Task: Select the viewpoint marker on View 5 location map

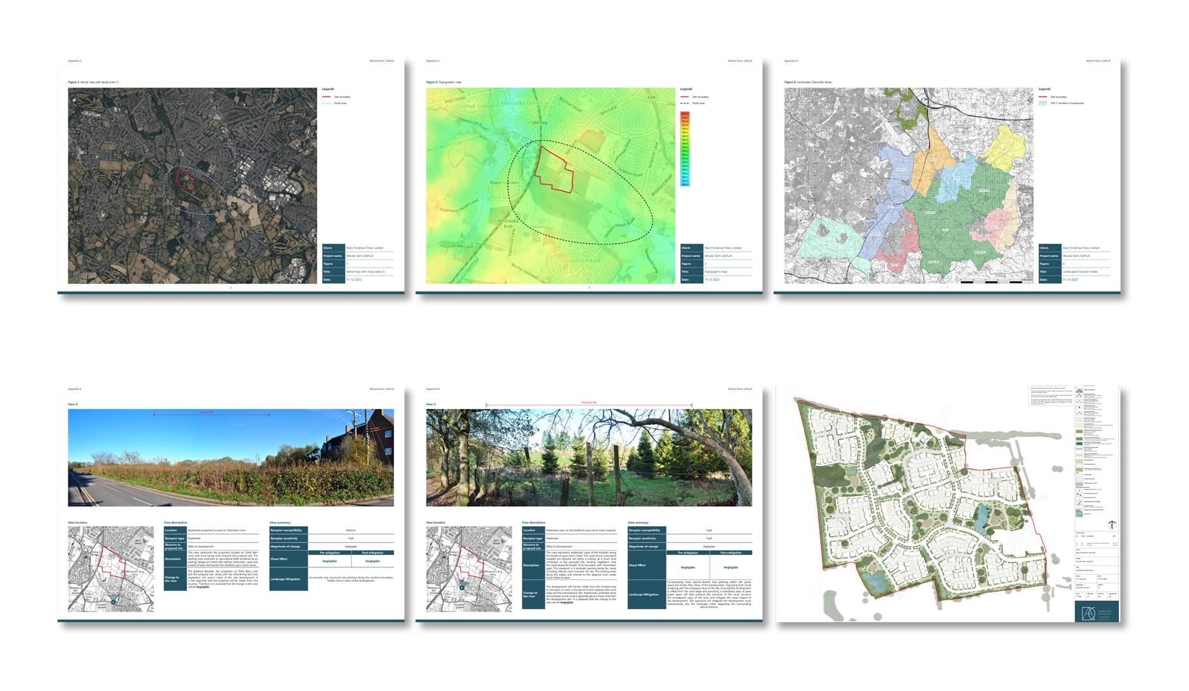Action: [462, 588]
